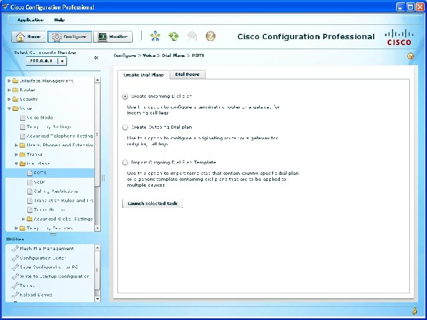Click the Utilities list scrollbar thumb
Screen dimensions: 427x320
click(x=97, y=270)
